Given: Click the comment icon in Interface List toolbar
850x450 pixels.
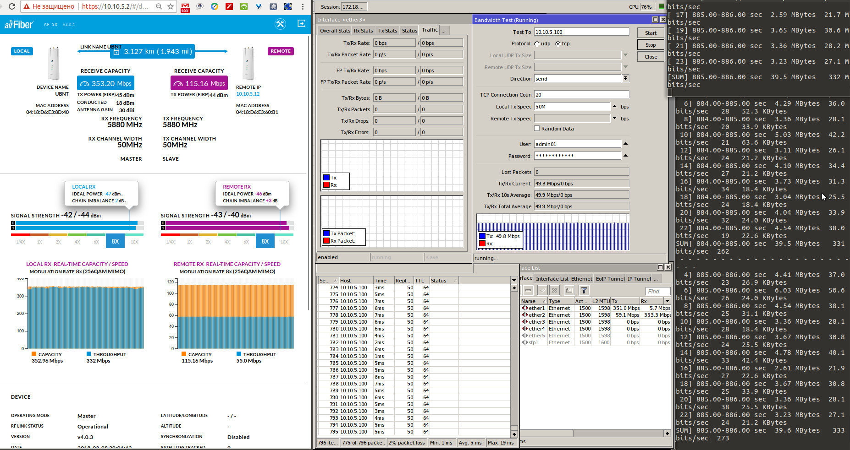Looking at the screenshot, I should click(x=569, y=290).
